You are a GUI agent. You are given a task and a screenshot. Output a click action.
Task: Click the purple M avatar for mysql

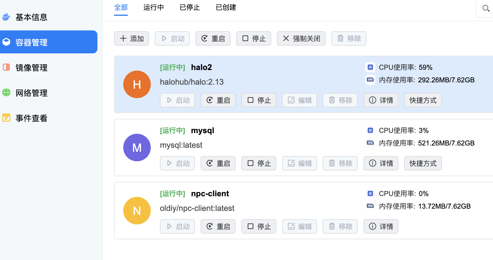coord(137,148)
